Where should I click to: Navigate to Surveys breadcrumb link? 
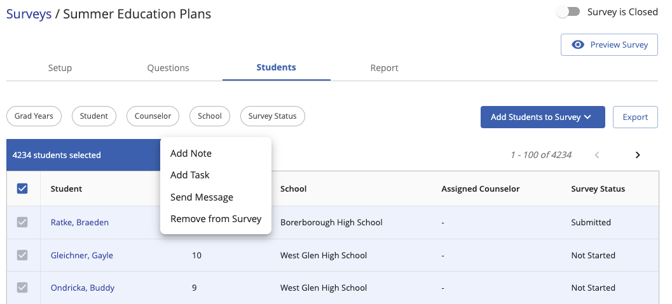tap(29, 14)
